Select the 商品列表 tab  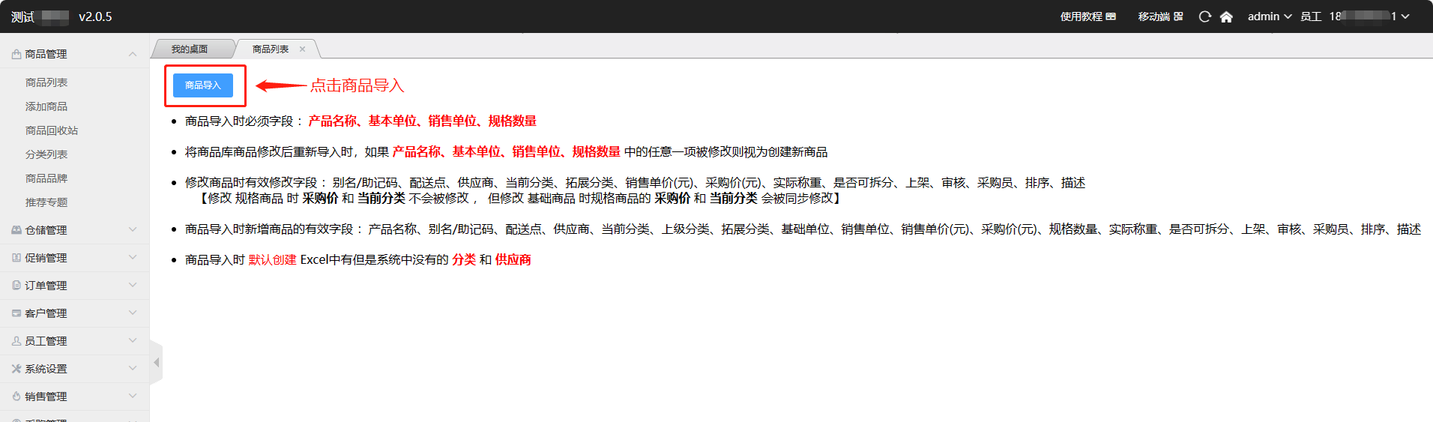point(271,49)
